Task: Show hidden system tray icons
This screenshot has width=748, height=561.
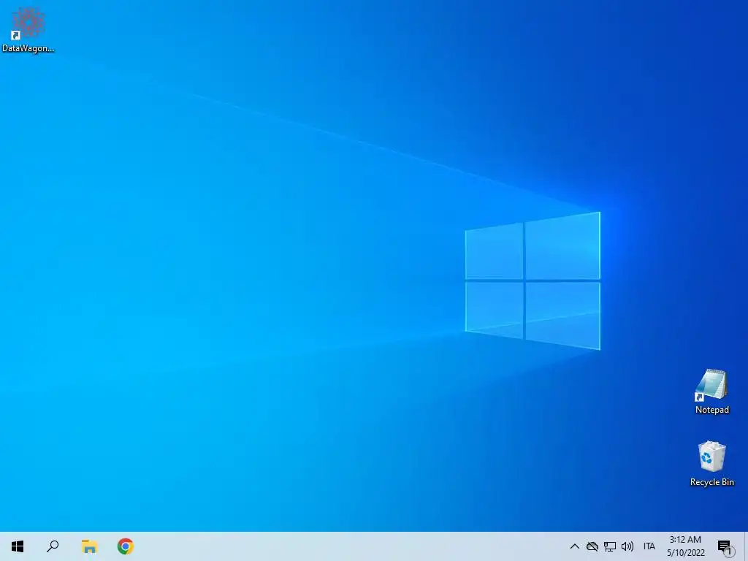Action: click(x=575, y=546)
